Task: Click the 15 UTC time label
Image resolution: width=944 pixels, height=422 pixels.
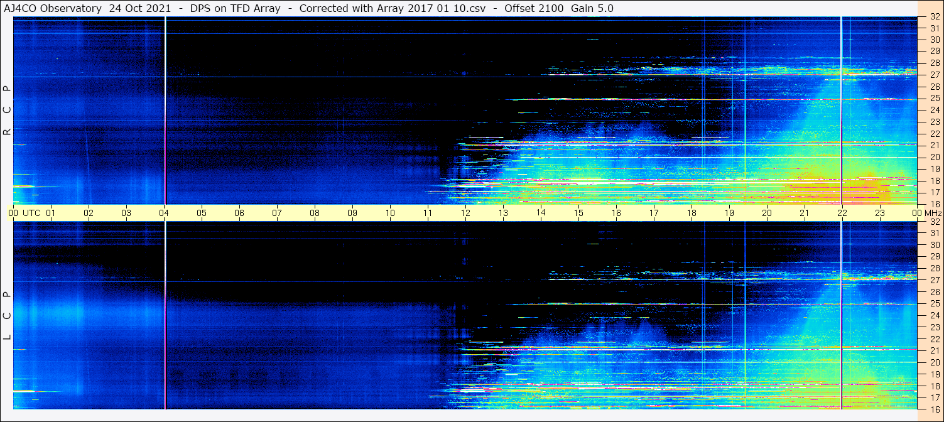Action: (578, 213)
